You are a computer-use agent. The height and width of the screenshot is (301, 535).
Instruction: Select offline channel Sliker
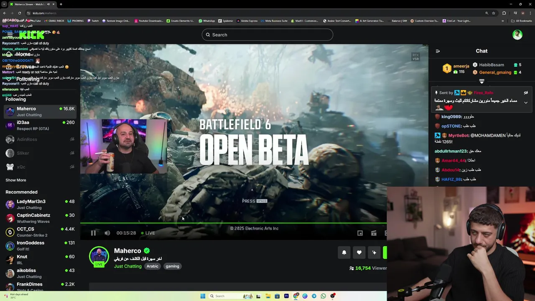pos(40,153)
